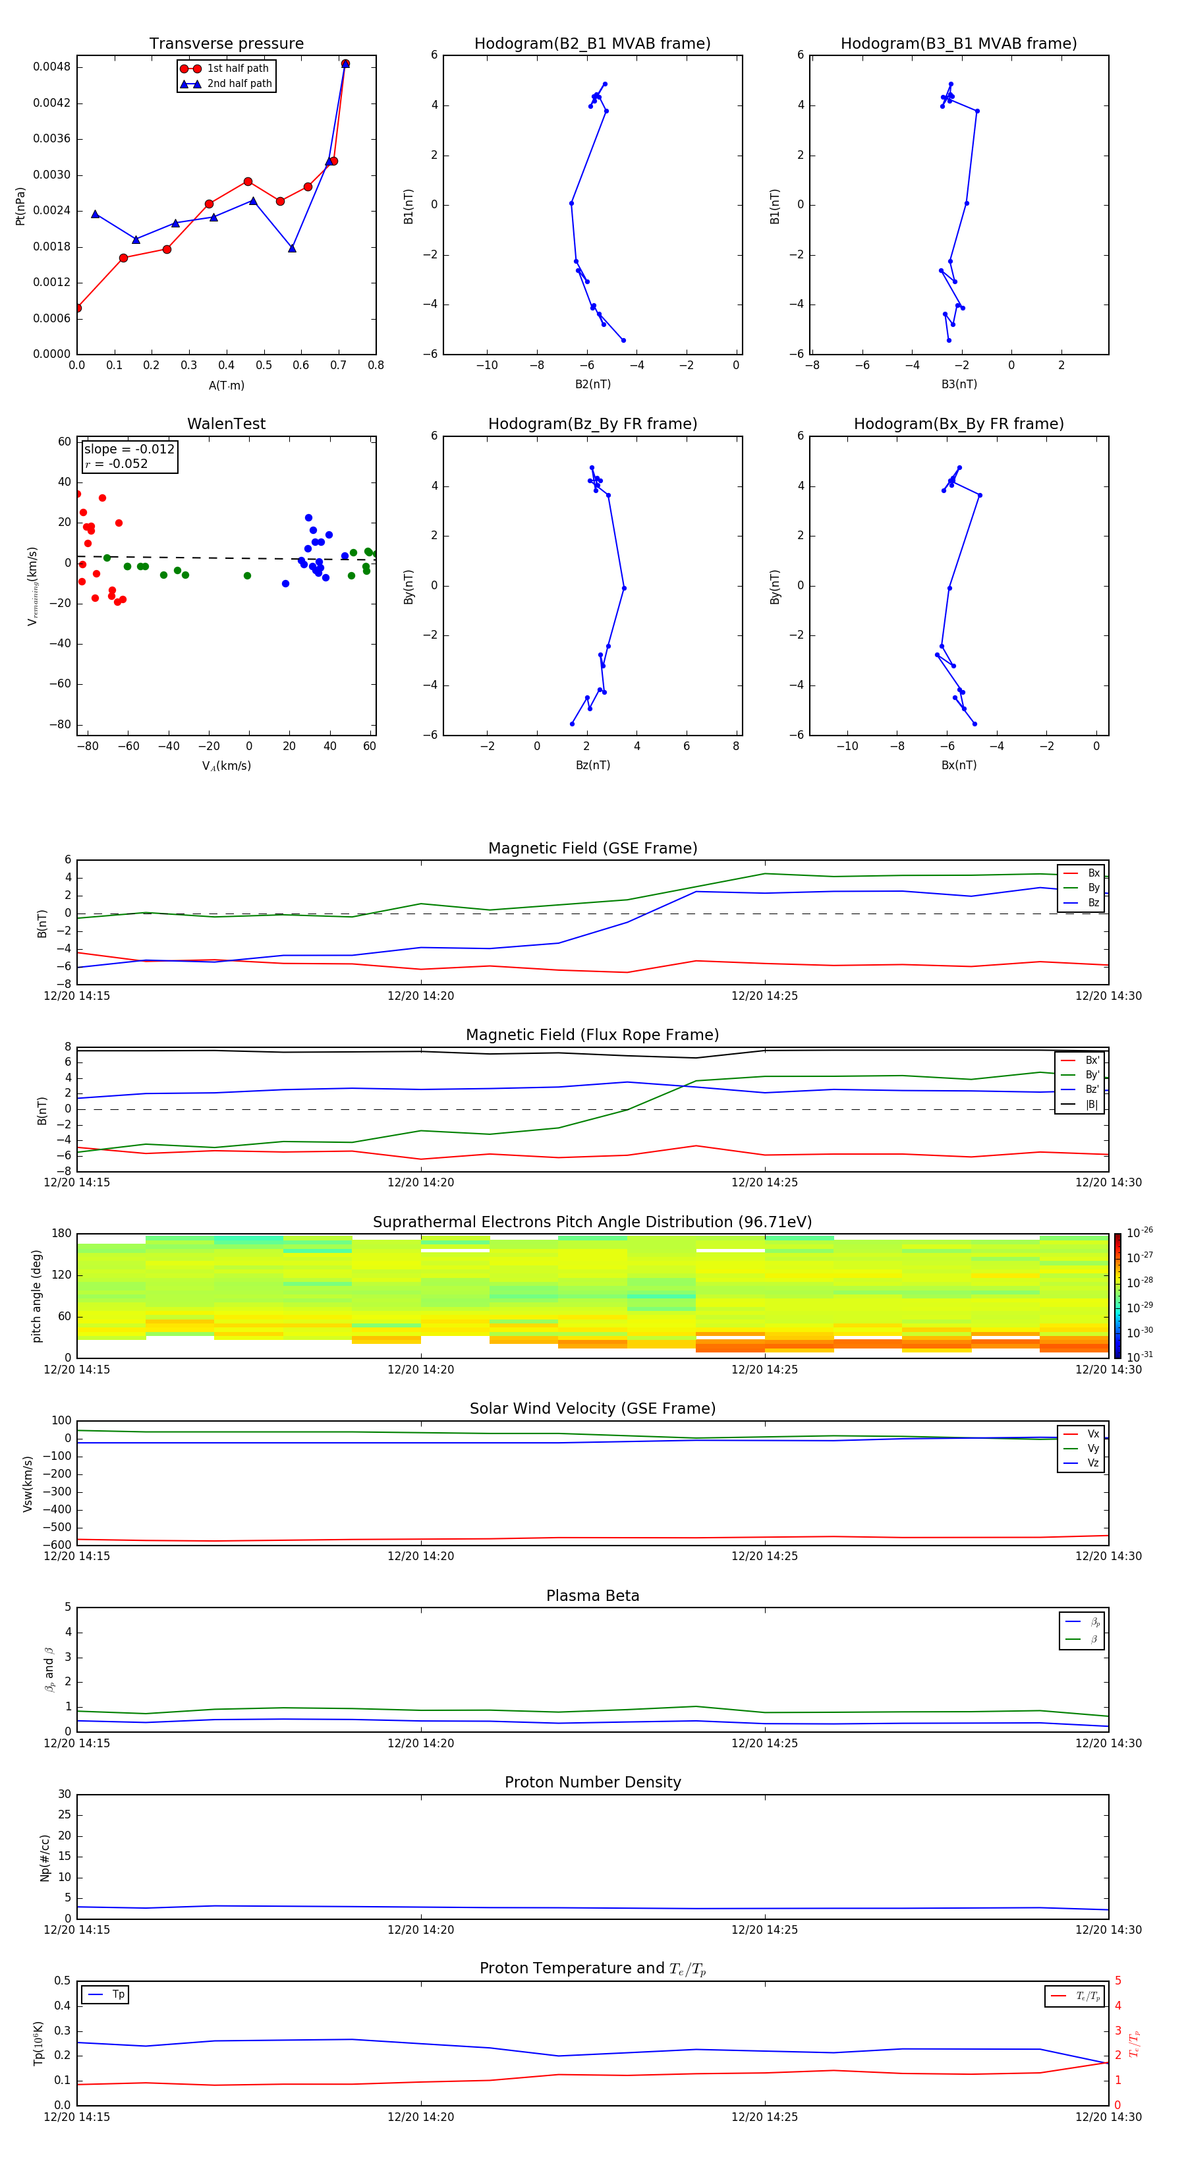
Task: Select By' legend entry in Flux Rope plot
Action: 1080,1076
